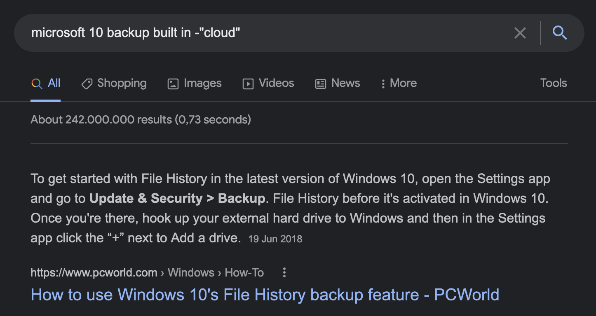Screen dimensions: 596x316
Task: Switch to the All results tab
Action: click(53, 83)
